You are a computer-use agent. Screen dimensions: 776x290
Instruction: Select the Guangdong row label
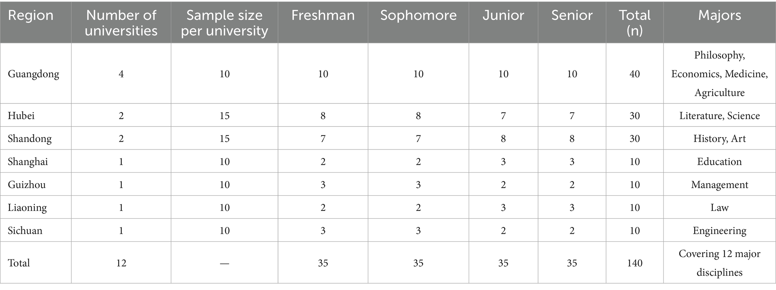point(33,74)
